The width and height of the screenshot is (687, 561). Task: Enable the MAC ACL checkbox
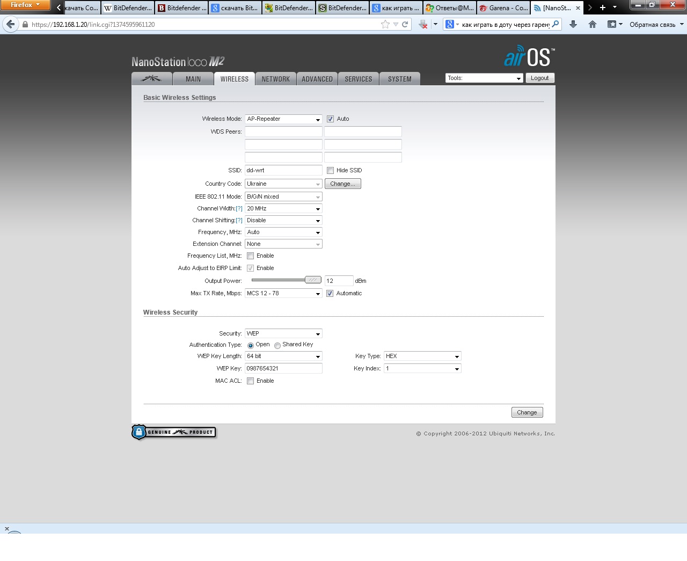coord(251,381)
